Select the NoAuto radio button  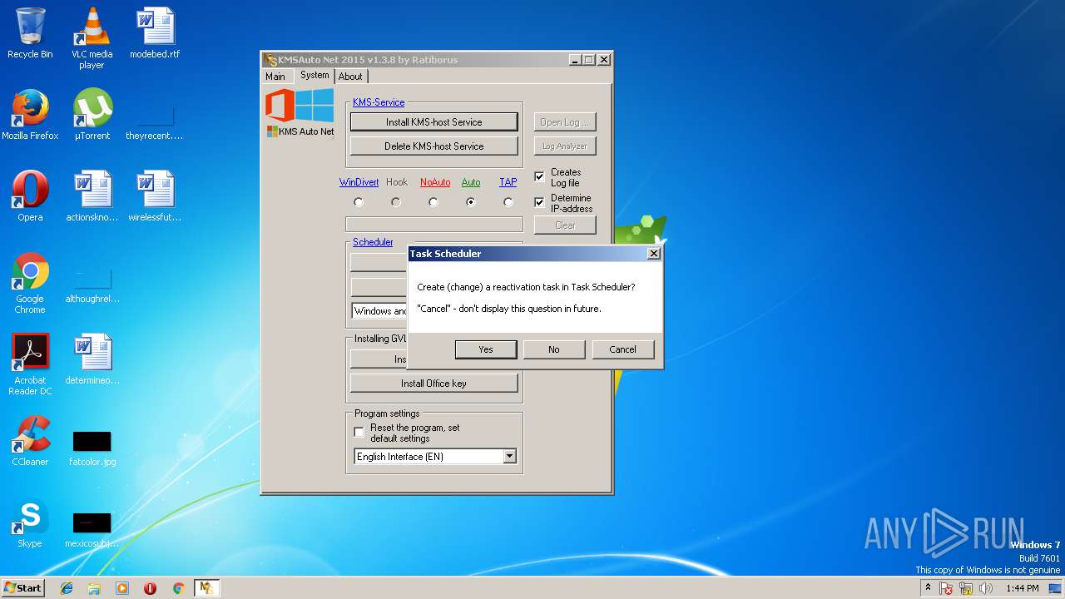pos(433,202)
